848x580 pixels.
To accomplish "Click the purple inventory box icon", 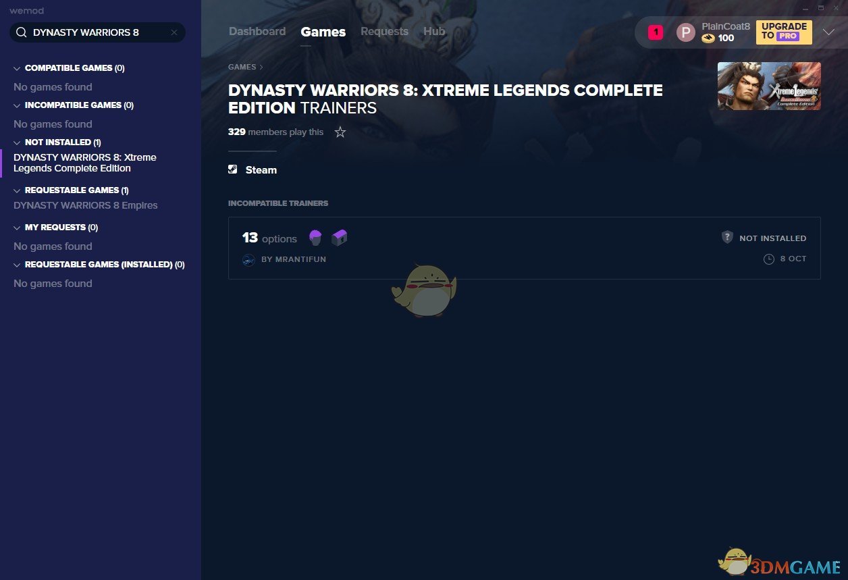I will coord(340,238).
